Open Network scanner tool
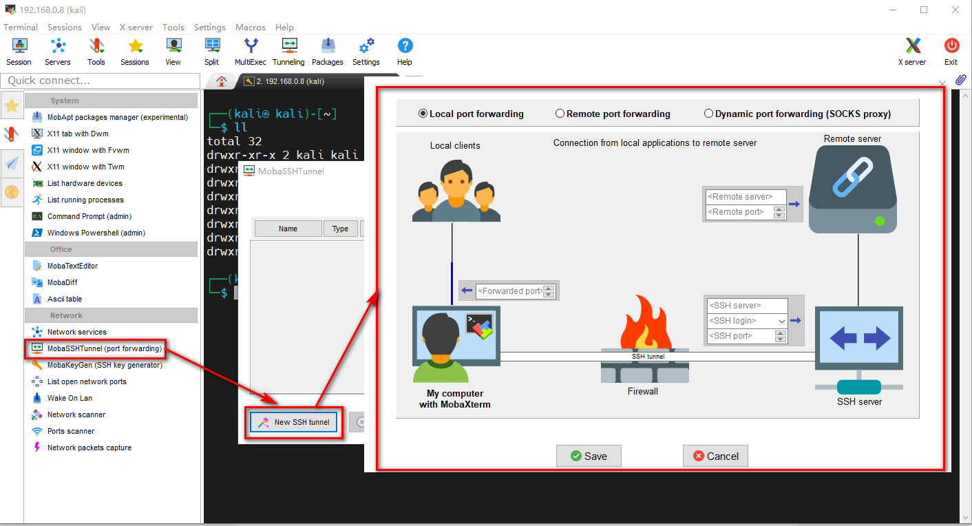 70,414
